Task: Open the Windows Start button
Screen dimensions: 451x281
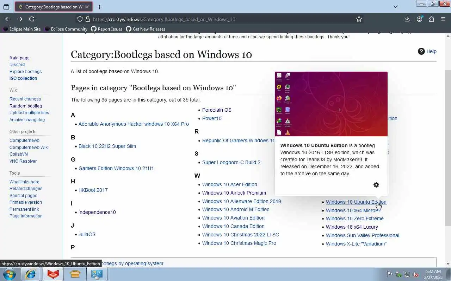Action: (9, 274)
